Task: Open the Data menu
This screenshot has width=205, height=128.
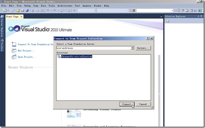Action: pos(43,6)
